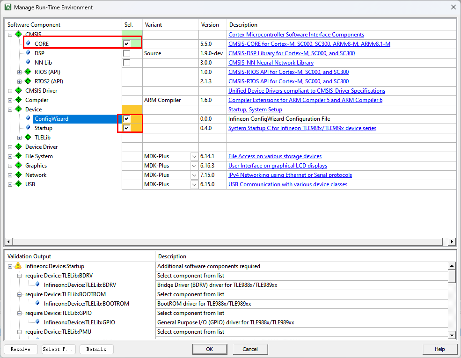
Task: Click the Version column header
Action: (x=212, y=25)
